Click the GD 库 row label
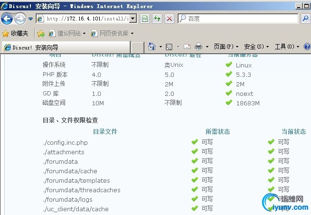This screenshot has height=215, width=311. pos(51,93)
